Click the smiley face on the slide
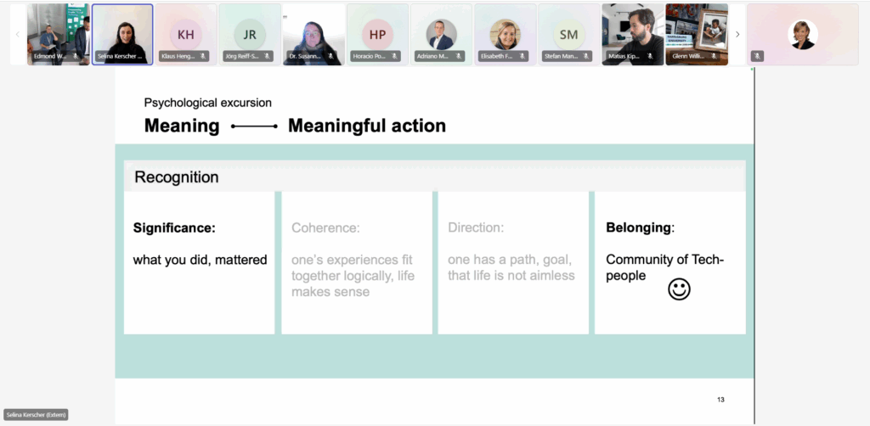 (679, 289)
